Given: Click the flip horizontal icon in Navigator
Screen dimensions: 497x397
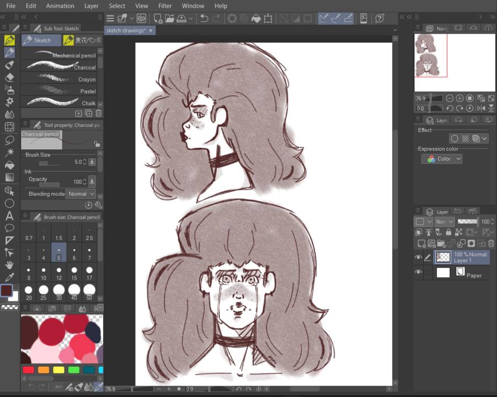Looking at the screenshot, I should click(x=481, y=108).
